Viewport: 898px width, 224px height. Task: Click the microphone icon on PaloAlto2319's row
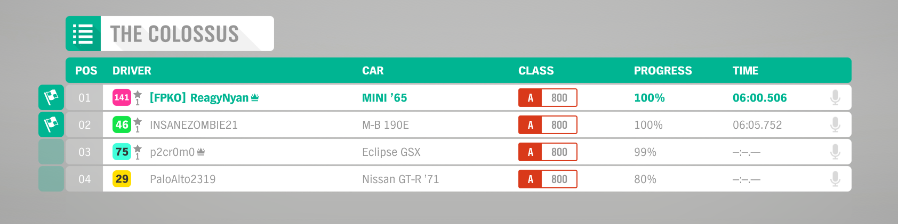tap(835, 179)
